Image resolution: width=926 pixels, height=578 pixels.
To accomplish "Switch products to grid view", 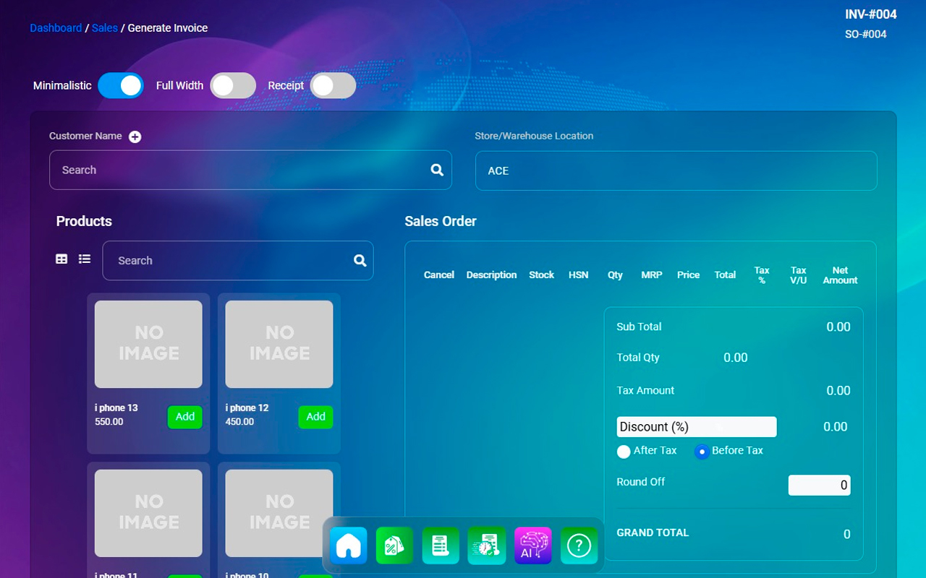I will point(61,259).
